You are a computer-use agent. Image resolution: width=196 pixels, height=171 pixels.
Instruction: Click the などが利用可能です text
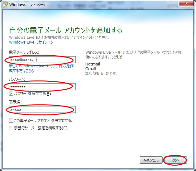coord(101,73)
